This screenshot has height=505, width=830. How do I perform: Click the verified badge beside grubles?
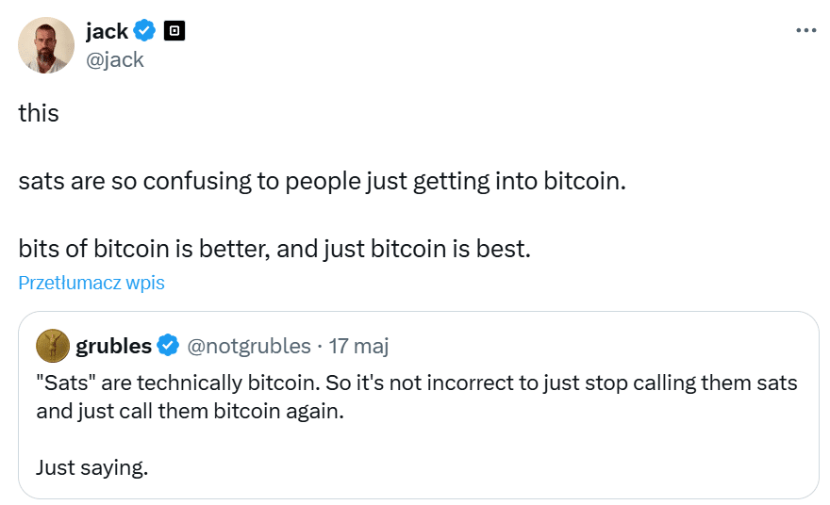(x=168, y=346)
